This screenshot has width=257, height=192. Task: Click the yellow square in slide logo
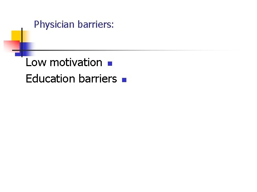coord(17,36)
